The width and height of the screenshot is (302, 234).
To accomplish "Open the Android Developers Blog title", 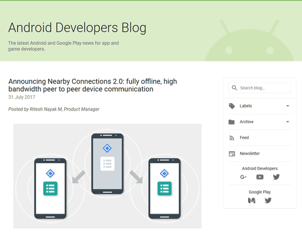I will pos(77,27).
